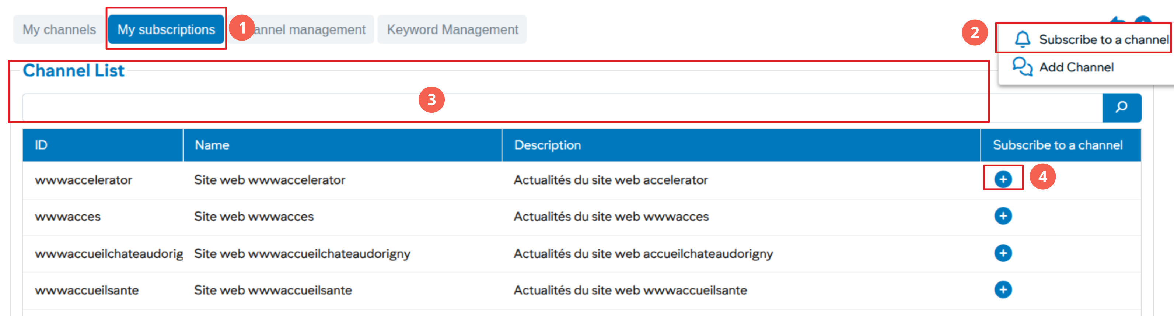Image resolution: width=1174 pixels, height=316 pixels.
Task: Switch to the My channels tab
Action: tap(59, 29)
